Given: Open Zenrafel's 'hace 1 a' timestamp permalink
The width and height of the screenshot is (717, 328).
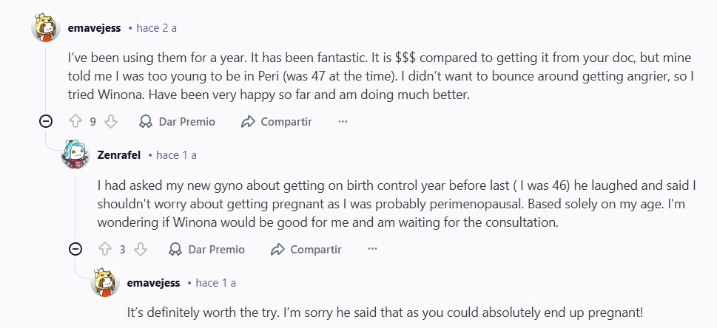Looking at the screenshot, I should (176, 155).
